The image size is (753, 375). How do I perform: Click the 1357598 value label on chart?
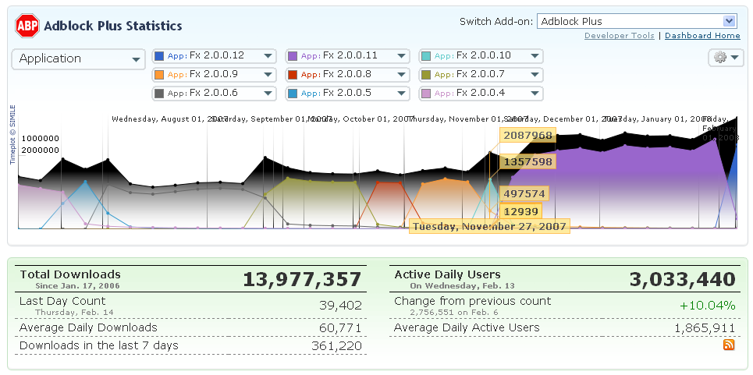pos(527,161)
